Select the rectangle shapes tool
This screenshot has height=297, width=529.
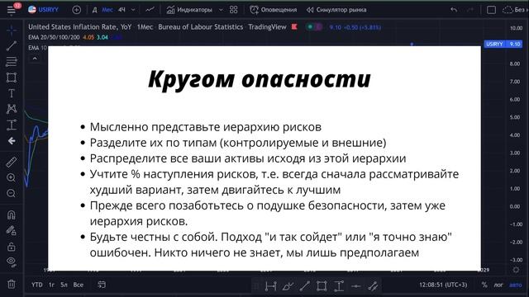pyautogui.click(x=12, y=78)
